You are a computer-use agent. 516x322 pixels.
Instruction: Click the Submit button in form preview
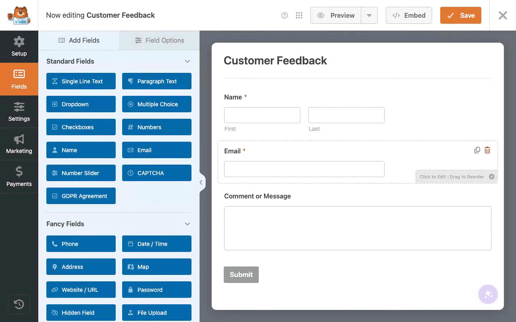[x=241, y=275]
